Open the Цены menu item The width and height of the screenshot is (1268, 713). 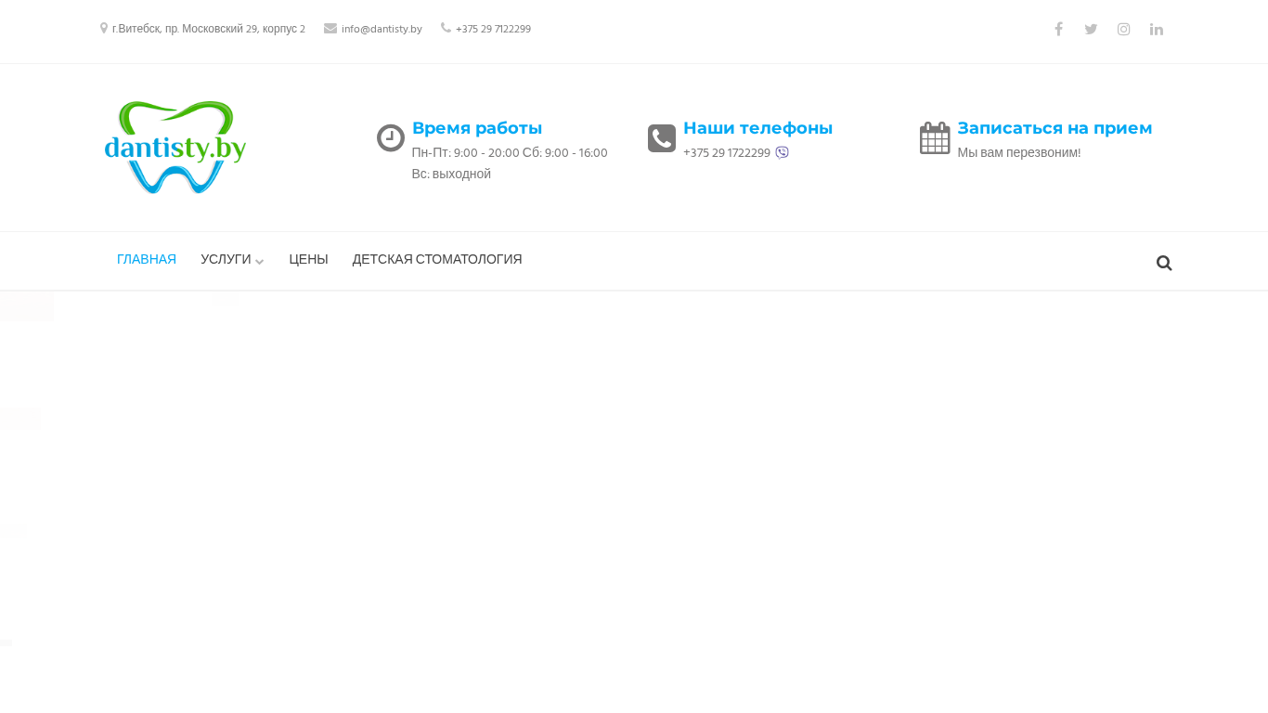[308, 259]
